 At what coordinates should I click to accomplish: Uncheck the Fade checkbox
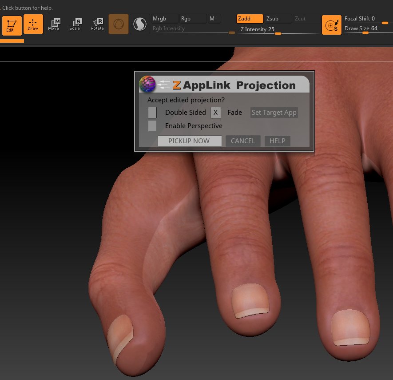click(215, 113)
